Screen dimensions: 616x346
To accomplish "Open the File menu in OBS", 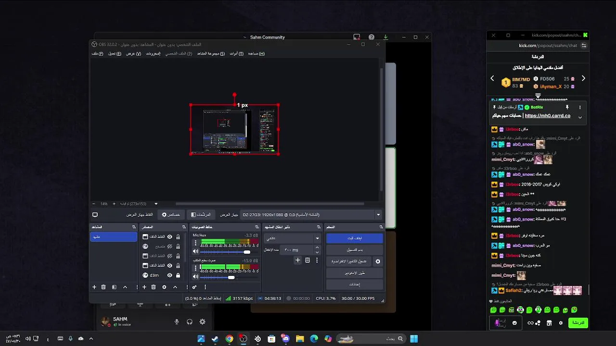I will 98,53.
